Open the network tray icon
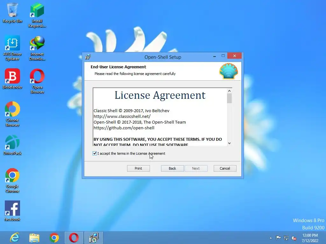Screen dimensions: 326x244 [286, 238]
